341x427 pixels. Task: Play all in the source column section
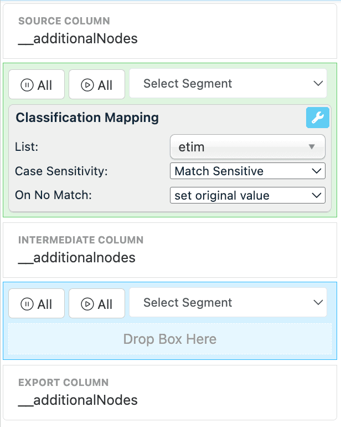point(97,85)
